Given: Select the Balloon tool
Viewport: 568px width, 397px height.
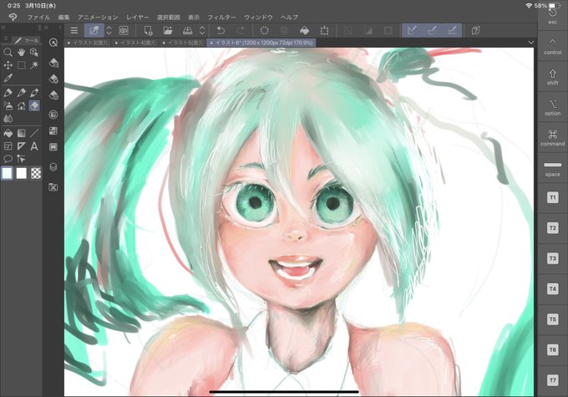Looking at the screenshot, I should click(x=8, y=159).
